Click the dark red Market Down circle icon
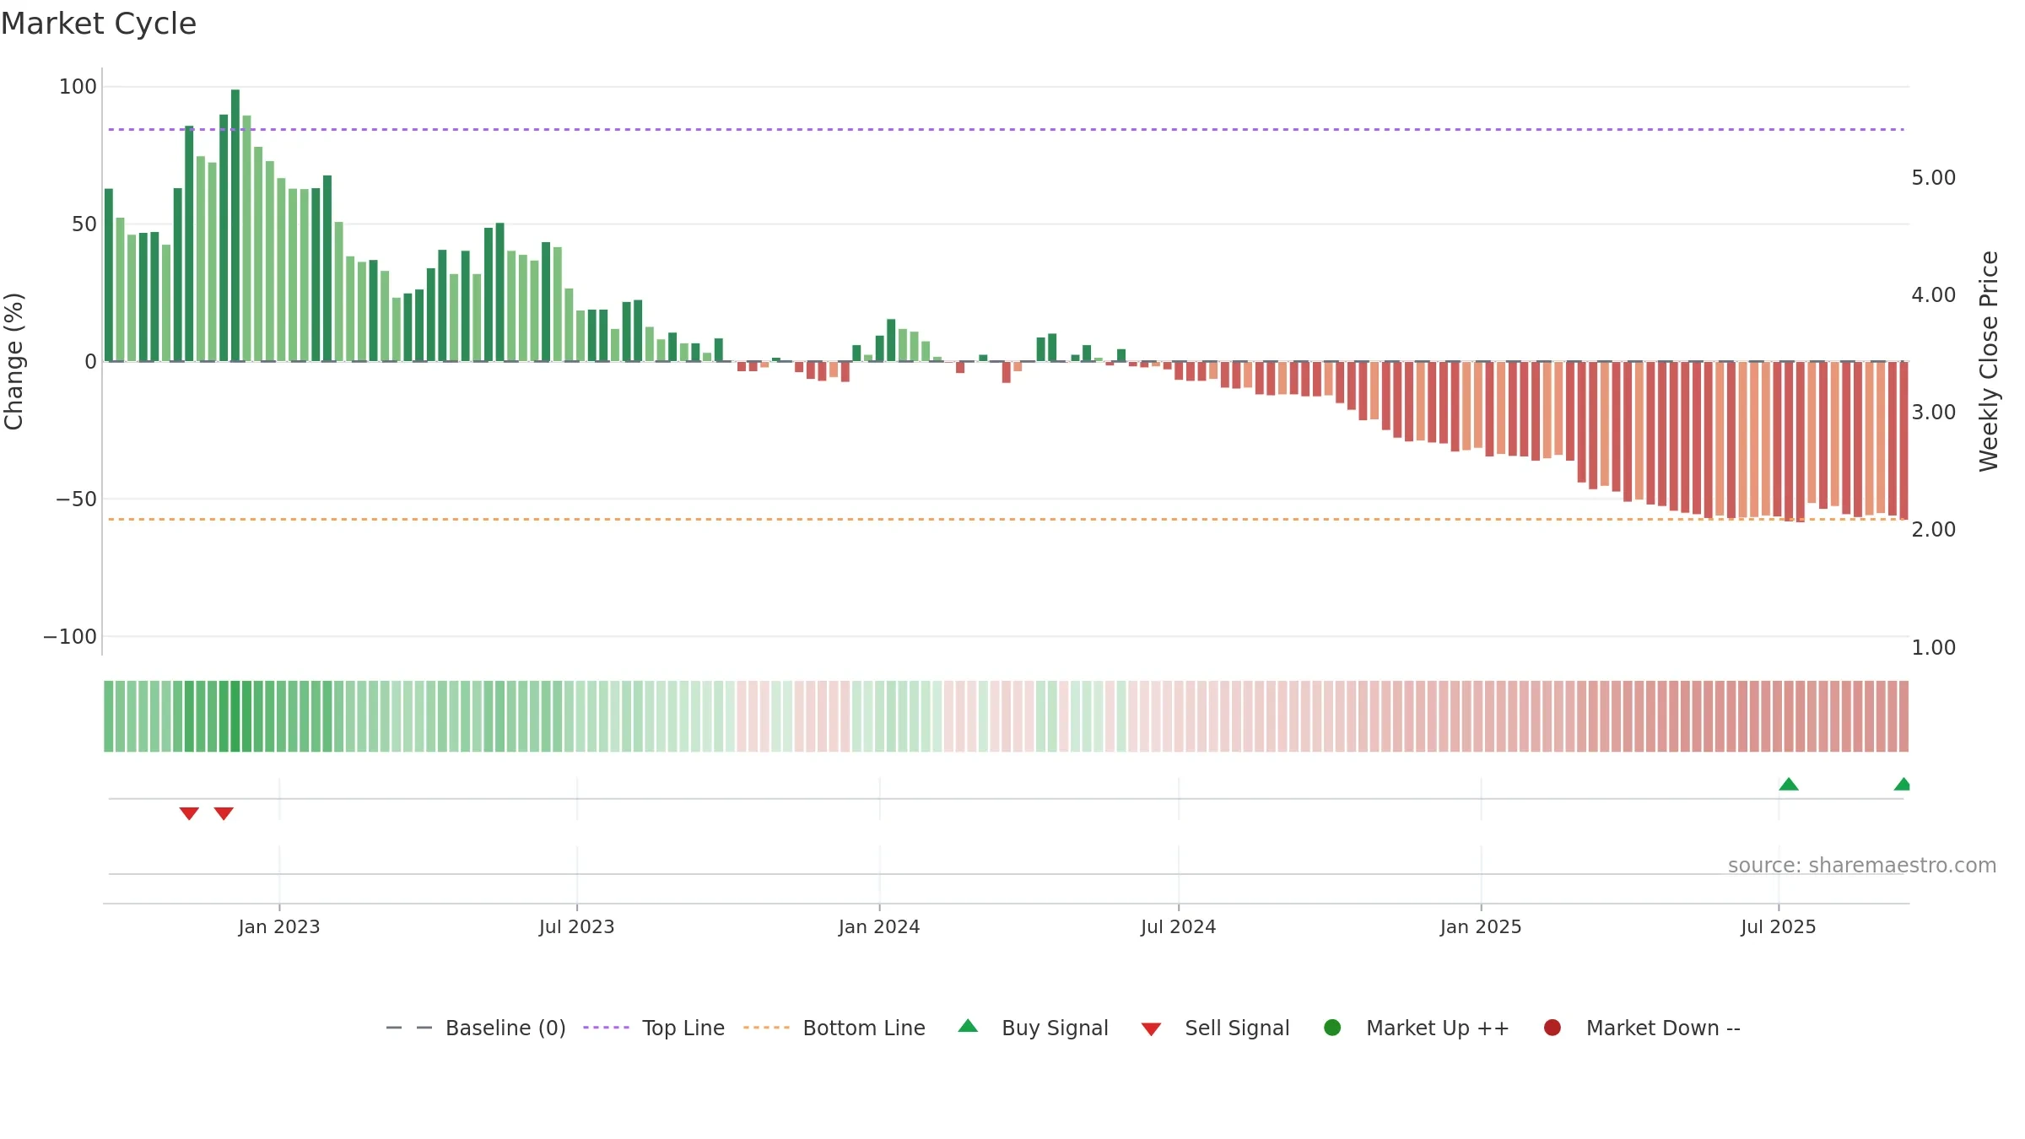The image size is (2025, 1139). [1552, 1028]
